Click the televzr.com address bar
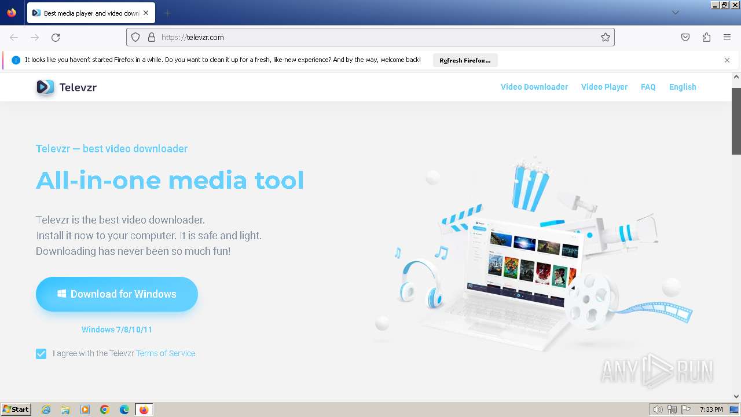The width and height of the screenshot is (741, 417). coord(370,37)
